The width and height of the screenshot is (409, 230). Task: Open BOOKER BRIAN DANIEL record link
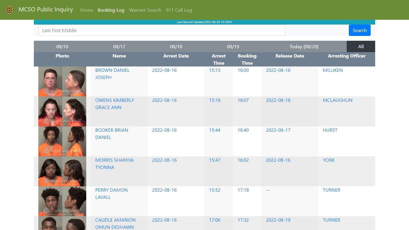pyautogui.click(x=112, y=134)
